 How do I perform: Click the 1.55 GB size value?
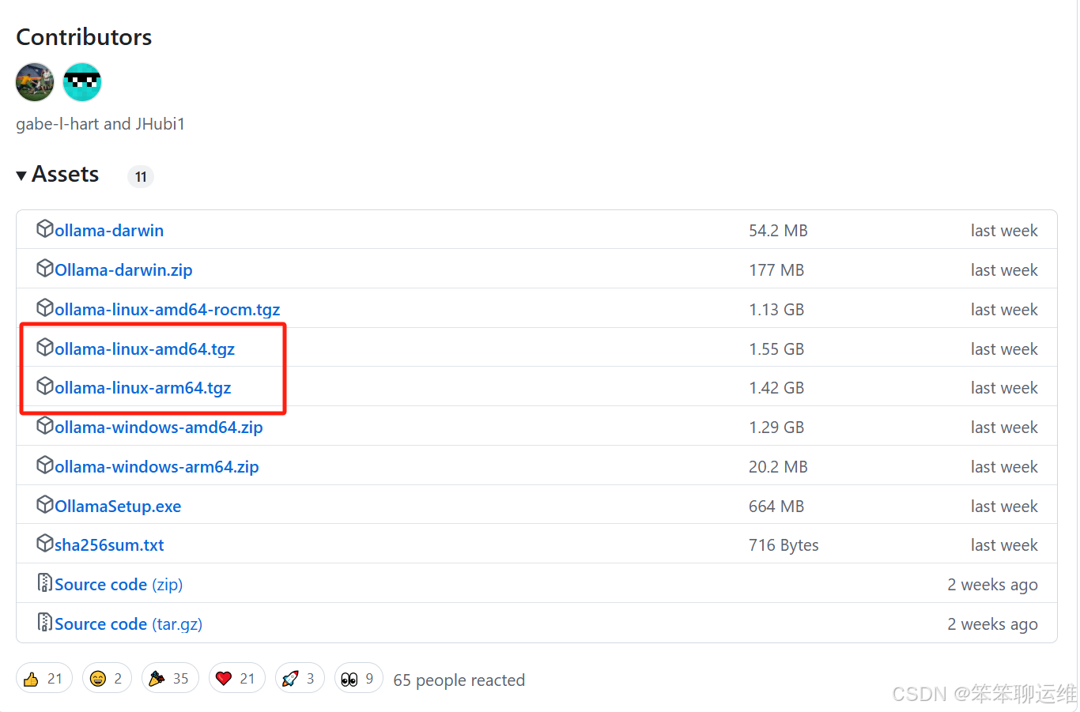[776, 349]
